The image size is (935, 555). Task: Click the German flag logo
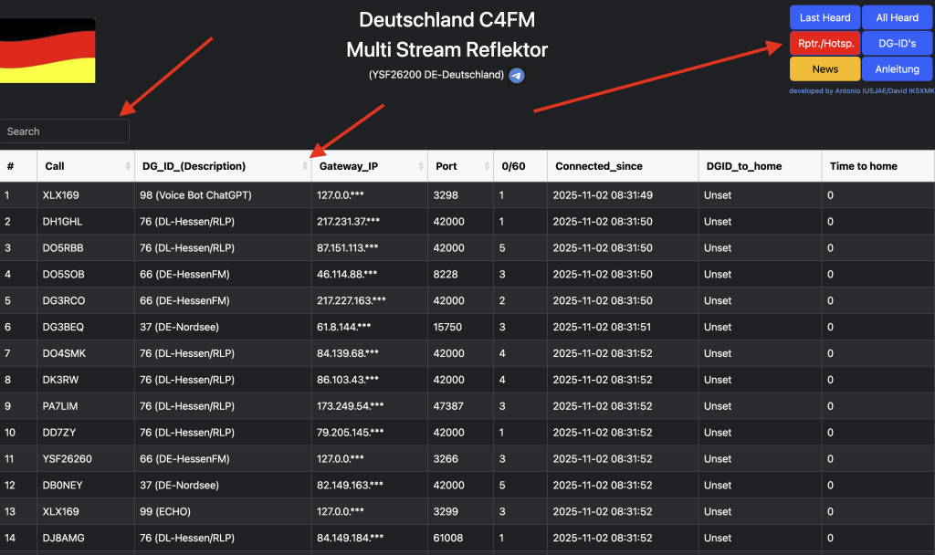[46, 51]
